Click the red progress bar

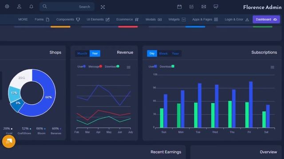128,26
